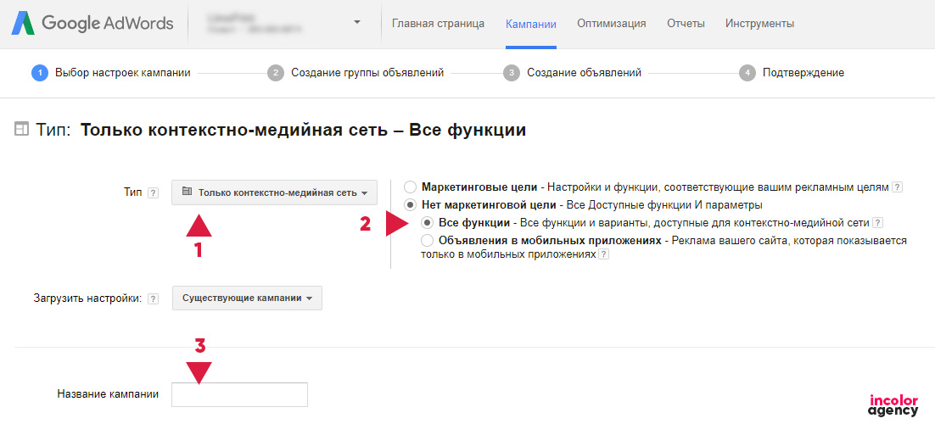Open the account selector dropdown arrow

[356, 23]
